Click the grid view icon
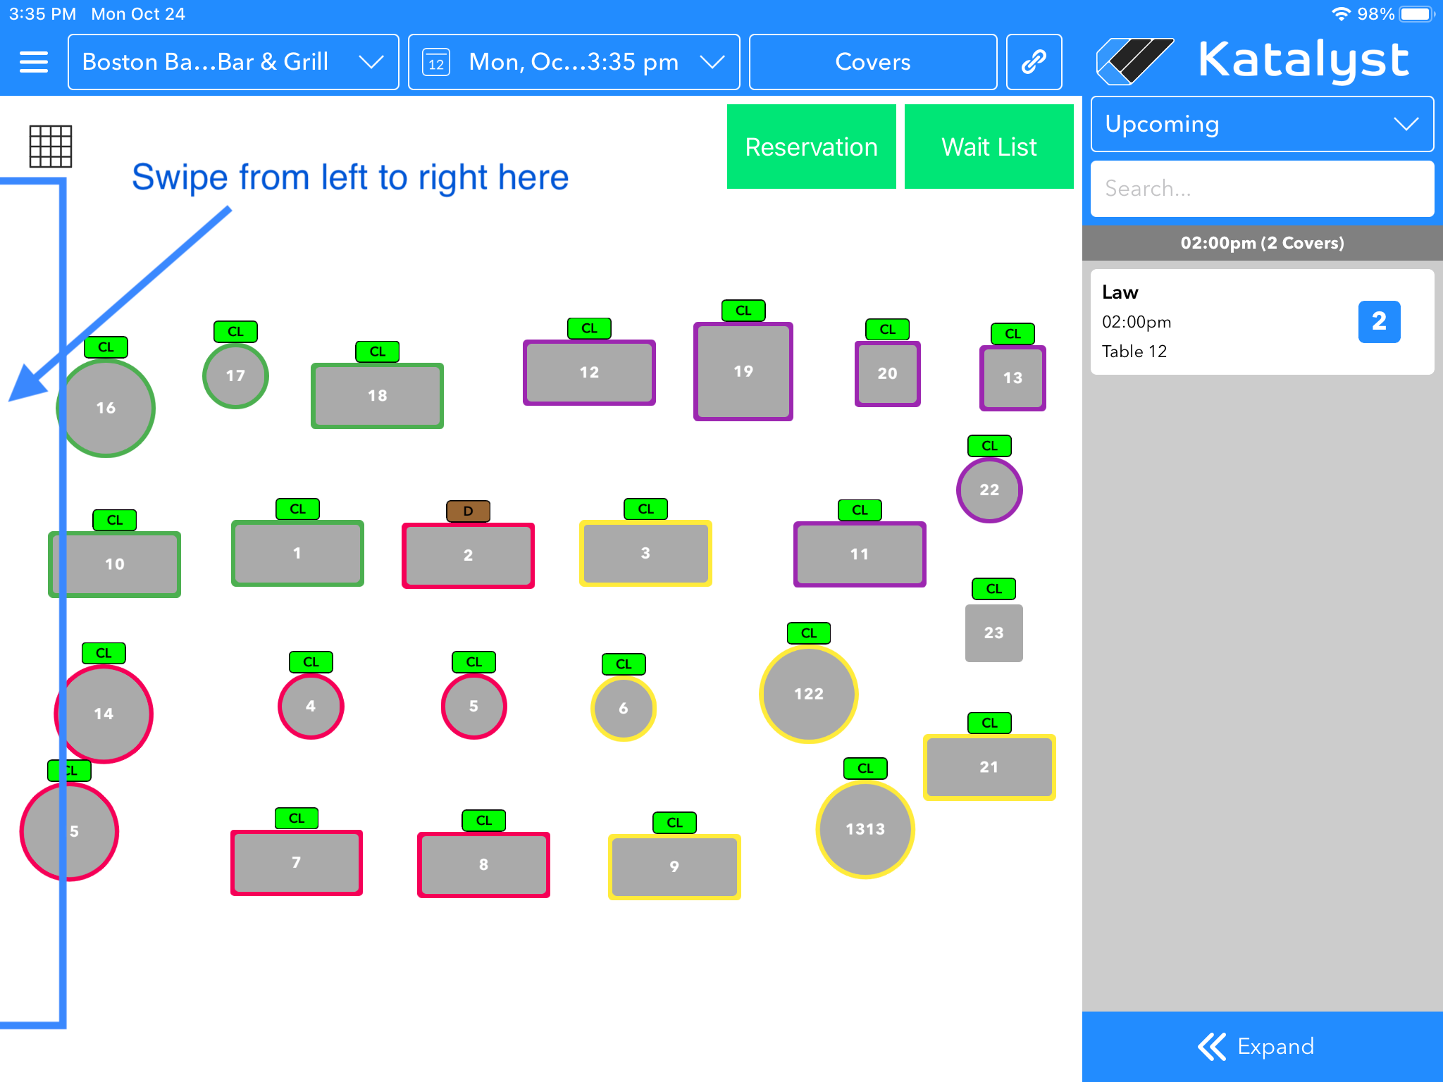 point(51,147)
